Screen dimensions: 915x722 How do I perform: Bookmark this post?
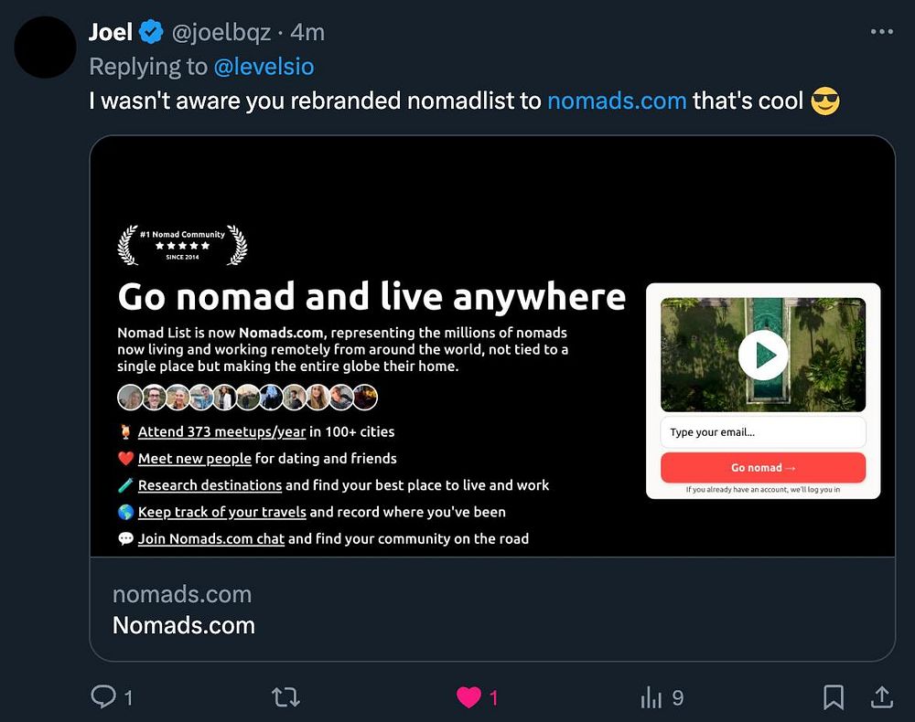pos(833,698)
